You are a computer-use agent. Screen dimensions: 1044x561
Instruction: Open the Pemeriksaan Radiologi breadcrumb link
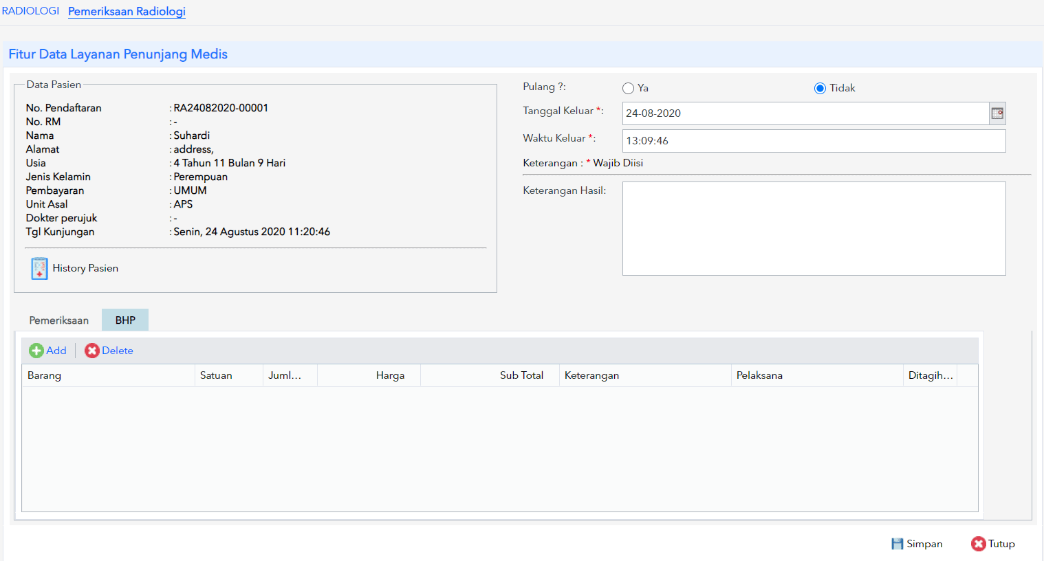pyautogui.click(x=127, y=12)
